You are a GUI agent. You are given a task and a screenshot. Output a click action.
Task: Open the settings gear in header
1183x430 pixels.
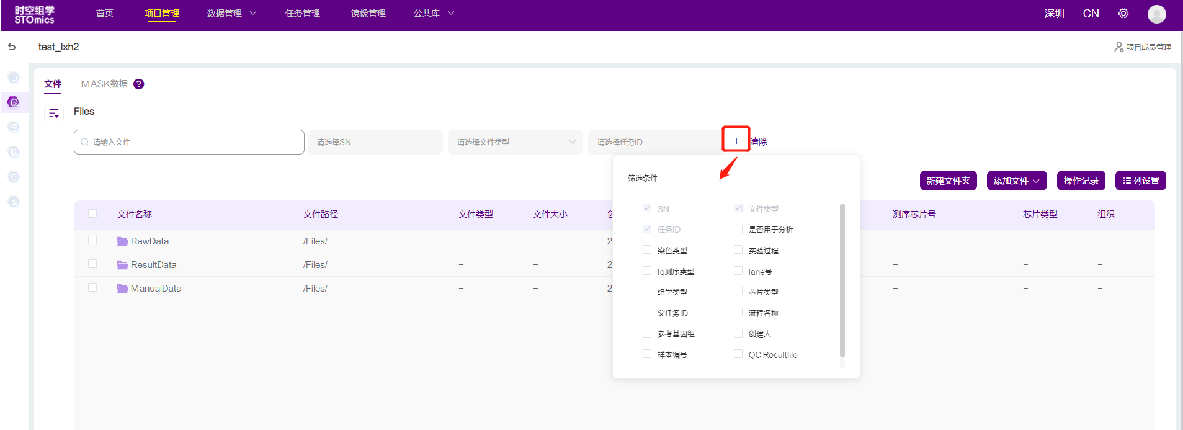[1123, 14]
